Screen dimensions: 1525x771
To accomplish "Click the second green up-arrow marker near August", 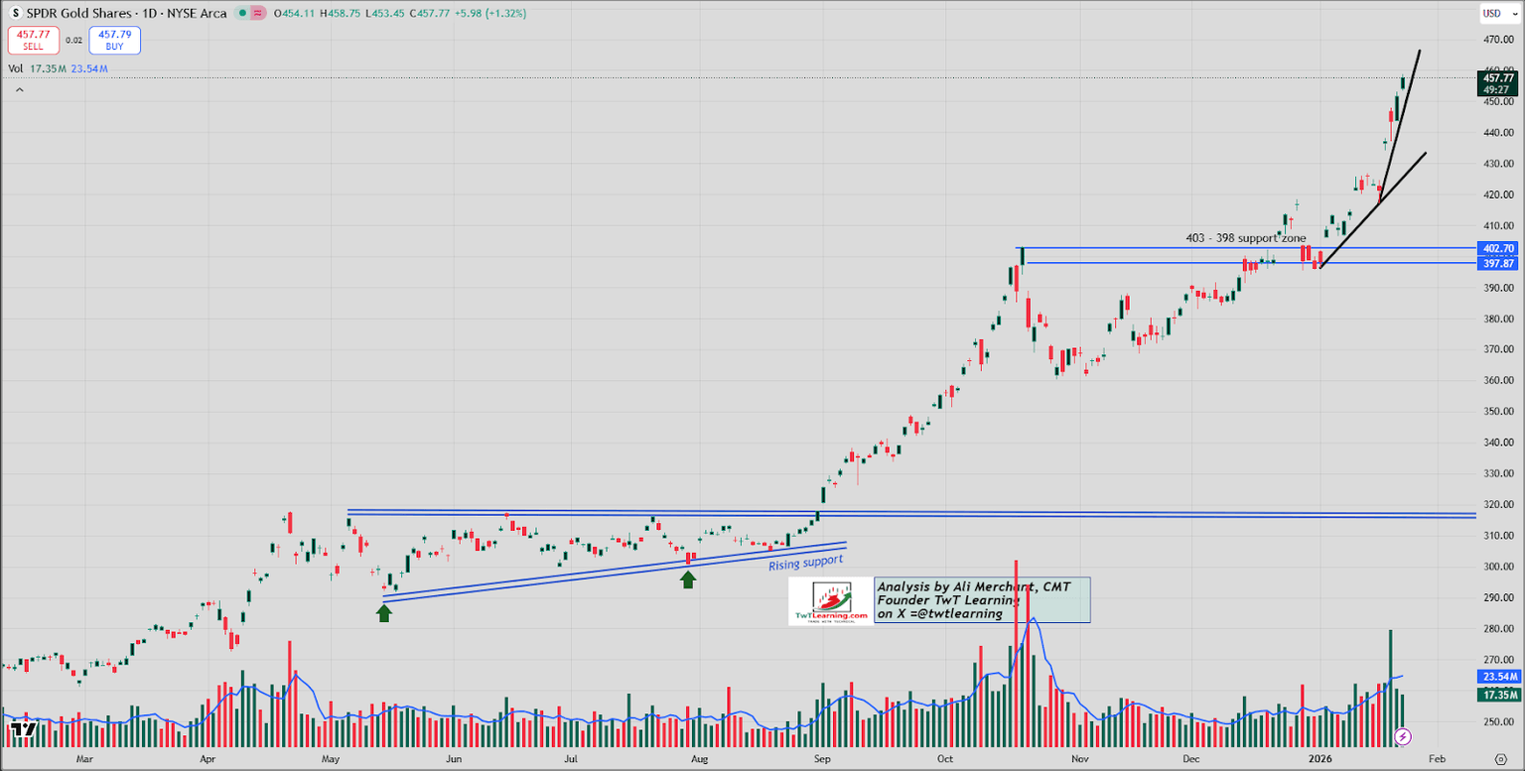I will click(x=687, y=578).
